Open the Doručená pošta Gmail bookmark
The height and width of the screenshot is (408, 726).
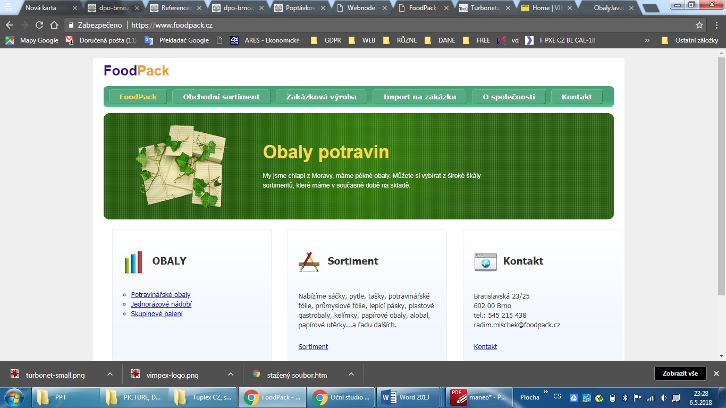coord(101,40)
